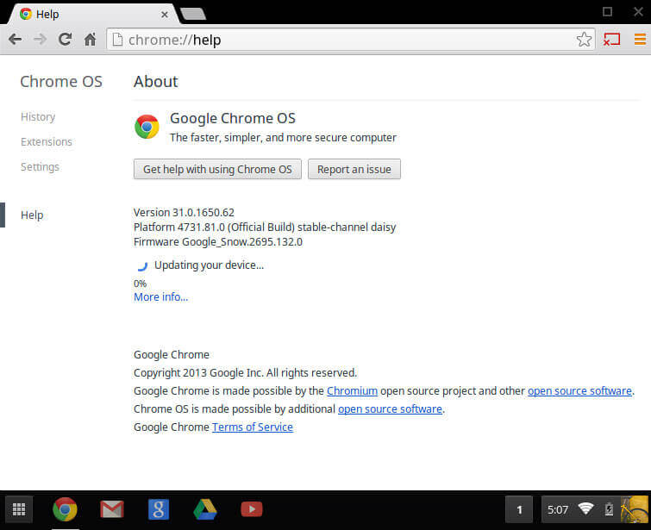Open Extensions in the sidebar

[x=47, y=142]
